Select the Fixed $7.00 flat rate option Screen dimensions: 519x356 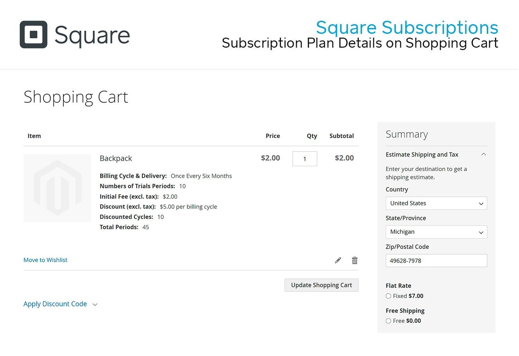[388, 296]
